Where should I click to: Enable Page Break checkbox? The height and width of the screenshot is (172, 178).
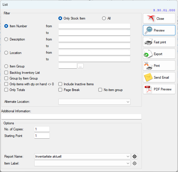pyautogui.click(x=60, y=90)
